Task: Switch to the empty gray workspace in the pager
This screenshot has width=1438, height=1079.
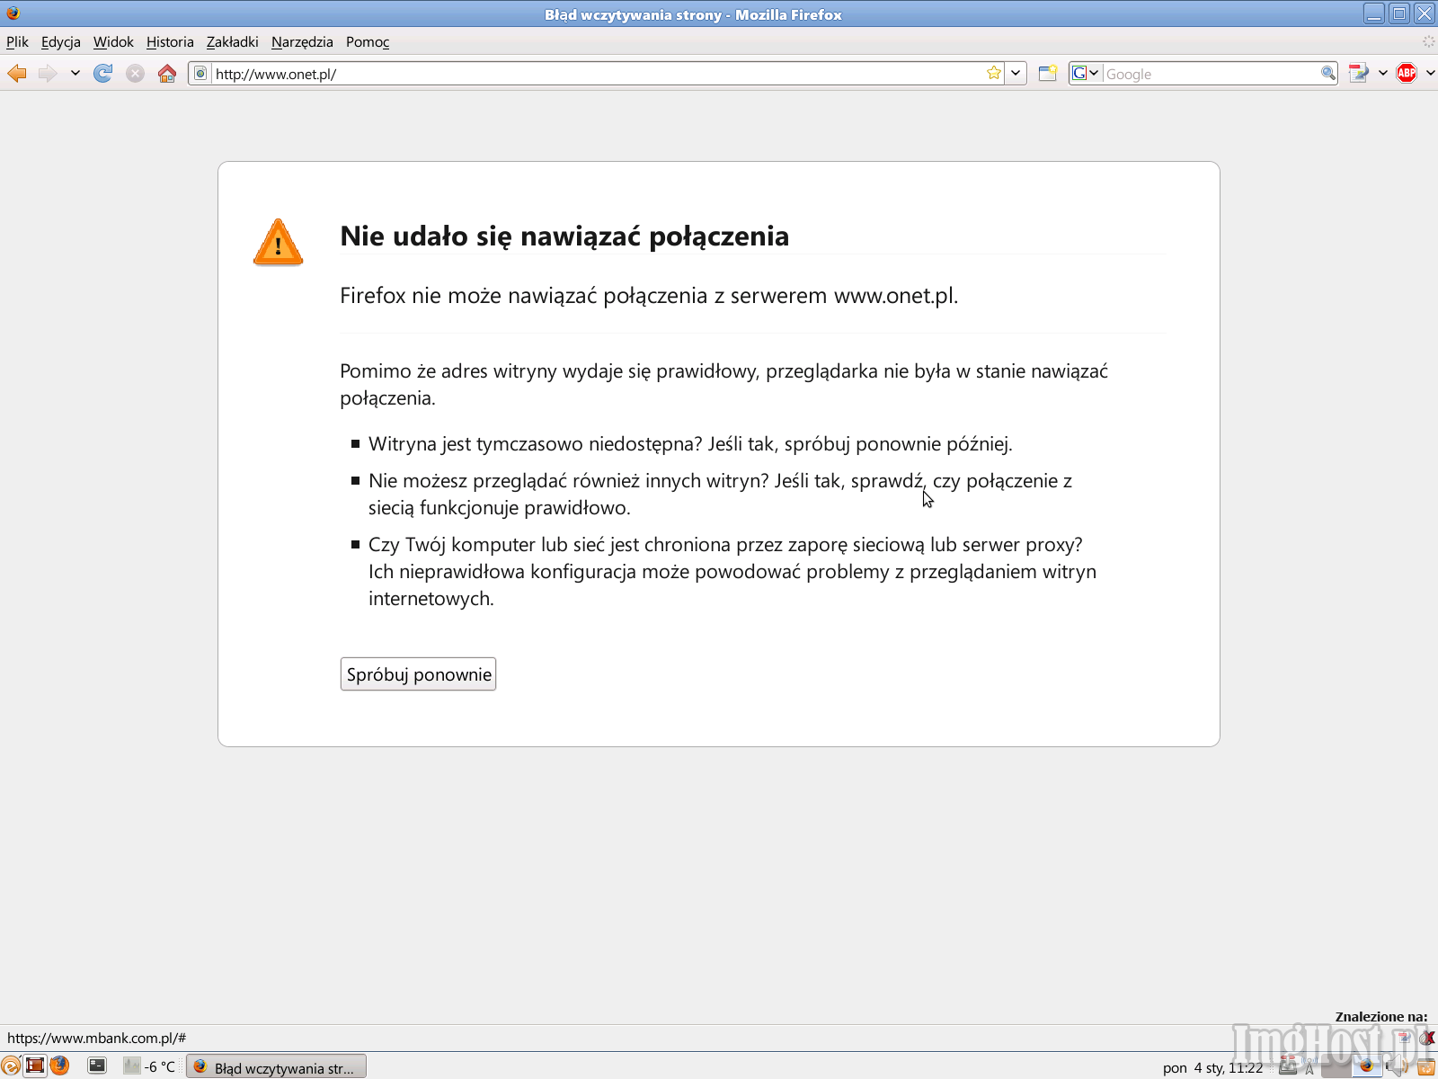Action: click(x=1336, y=1066)
